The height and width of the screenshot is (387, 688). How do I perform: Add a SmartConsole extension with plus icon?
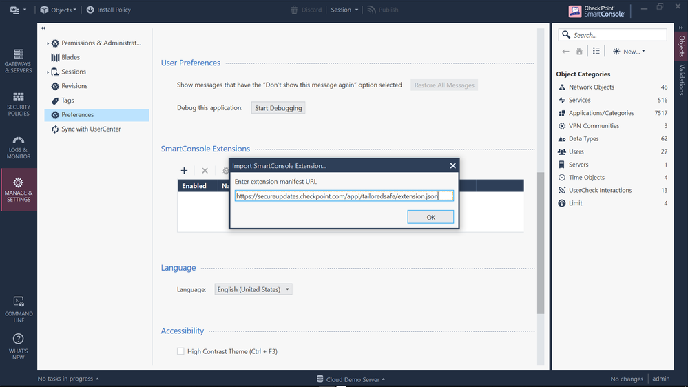(x=184, y=171)
